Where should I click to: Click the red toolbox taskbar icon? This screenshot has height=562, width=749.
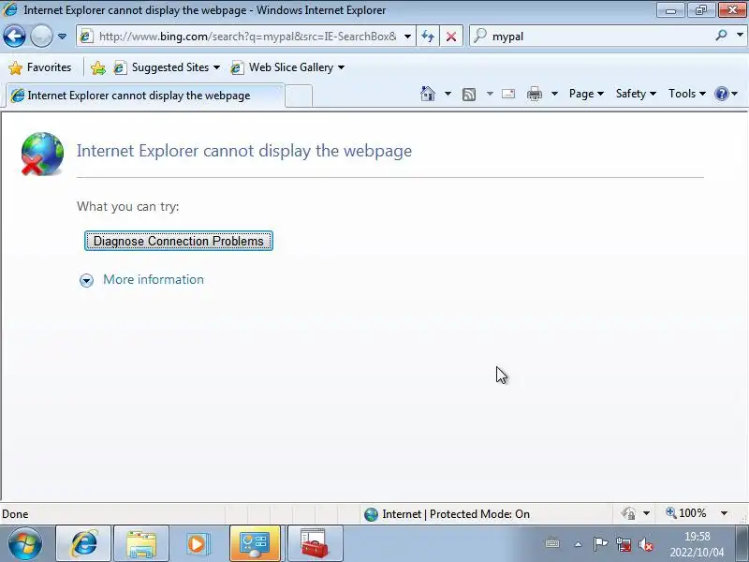pyautogui.click(x=315, y=544)
